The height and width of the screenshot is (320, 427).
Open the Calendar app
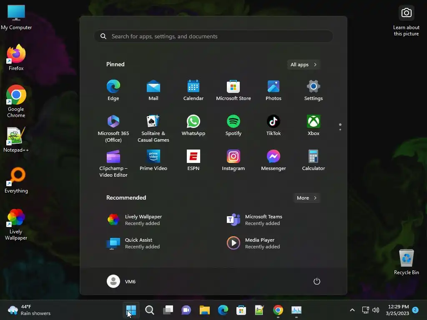pyautogui.click(x=193, y=90)
